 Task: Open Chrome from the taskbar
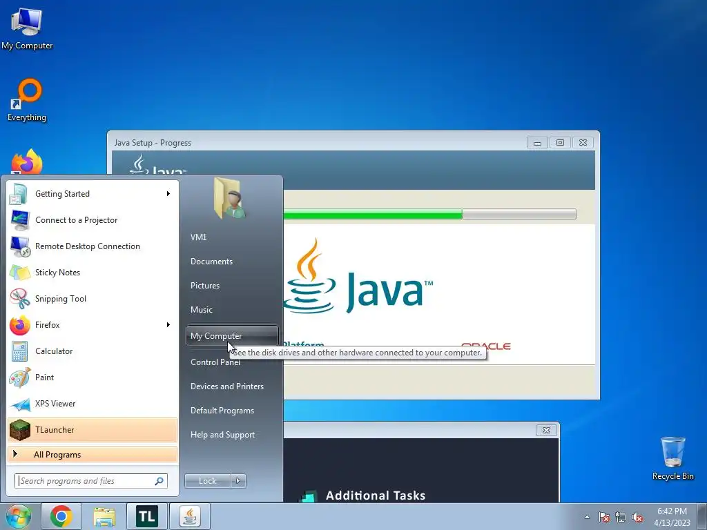click(x=61, y=516)
